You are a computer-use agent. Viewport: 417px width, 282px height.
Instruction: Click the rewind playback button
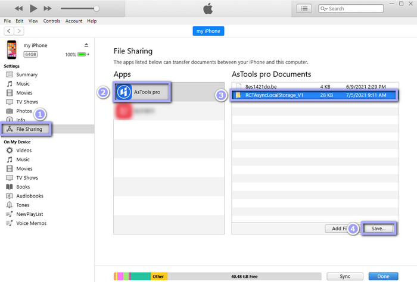point(18,8)
